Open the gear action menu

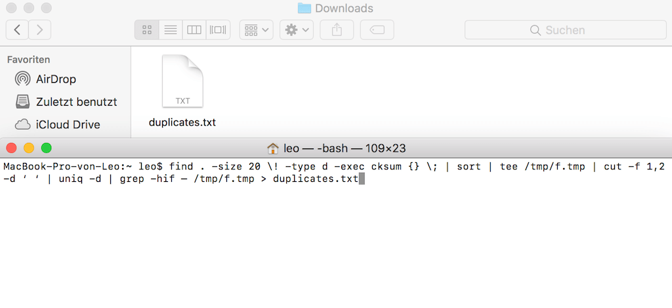click(x=297, y=30)
